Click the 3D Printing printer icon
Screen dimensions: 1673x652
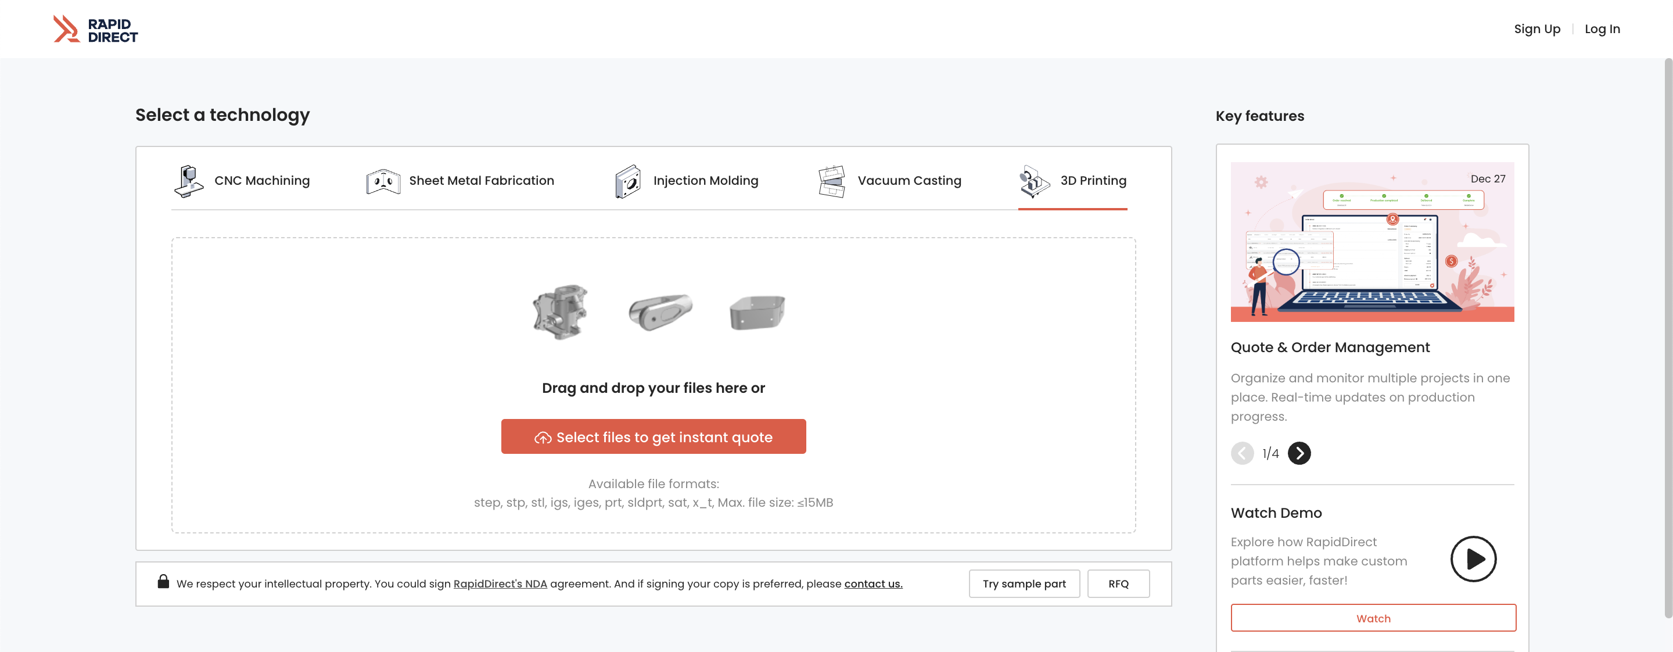tap(1034, 181)
